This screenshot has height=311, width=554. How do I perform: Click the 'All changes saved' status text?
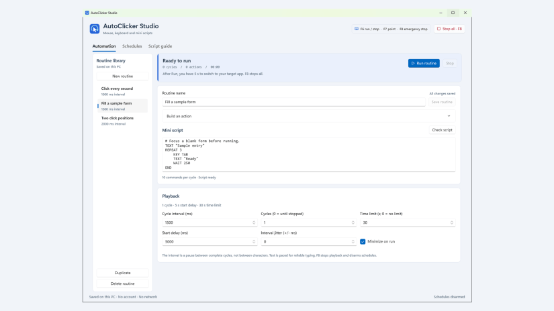point(442,93)
